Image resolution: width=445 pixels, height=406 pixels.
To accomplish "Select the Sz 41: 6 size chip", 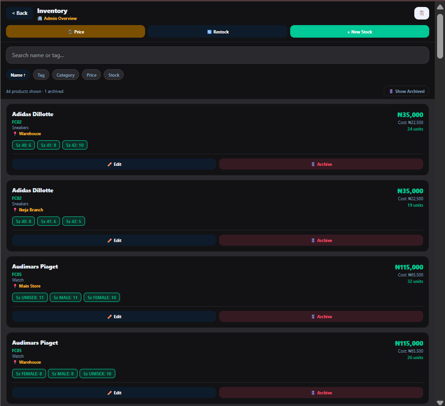I will (x=48, y=221).
